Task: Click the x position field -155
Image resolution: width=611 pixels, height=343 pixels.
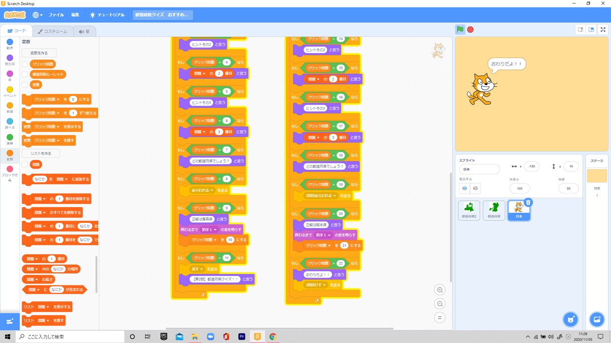Action: coord(531,166)
